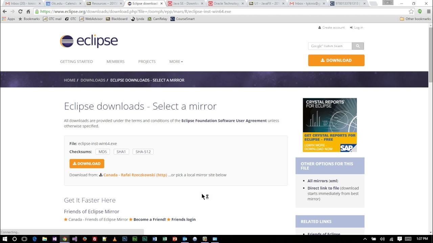The image size is (433, 243).
Task: Open Photoshop from the taskbar
Action: point(125,239)
